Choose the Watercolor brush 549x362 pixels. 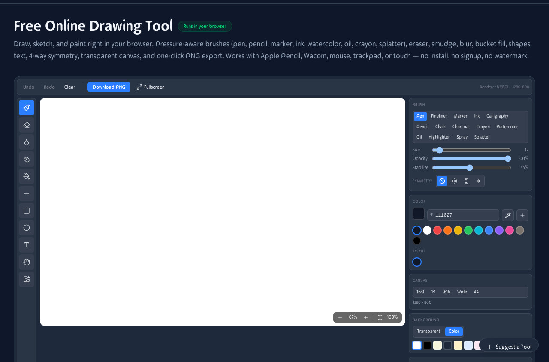[x=507, y=127]
